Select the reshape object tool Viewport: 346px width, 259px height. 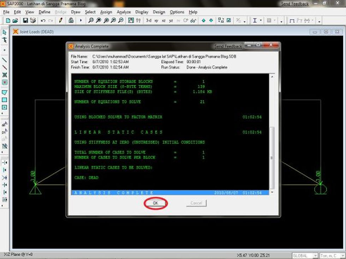coord(4,40)
